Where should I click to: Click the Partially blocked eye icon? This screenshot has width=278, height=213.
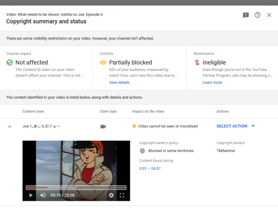point(103,63)
